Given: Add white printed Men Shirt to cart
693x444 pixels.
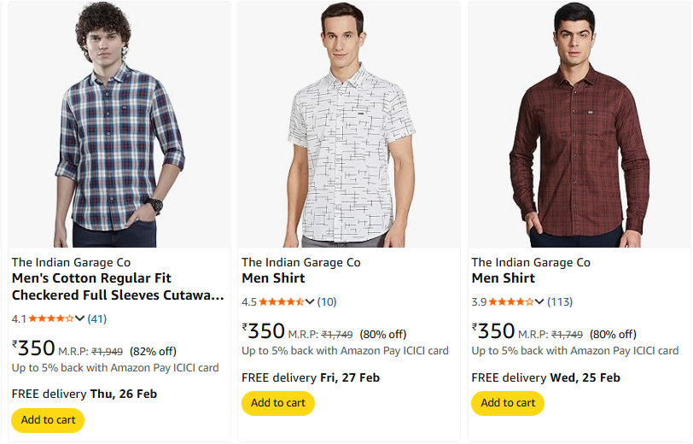Looking at the screenshot, I should pos(278,403).
